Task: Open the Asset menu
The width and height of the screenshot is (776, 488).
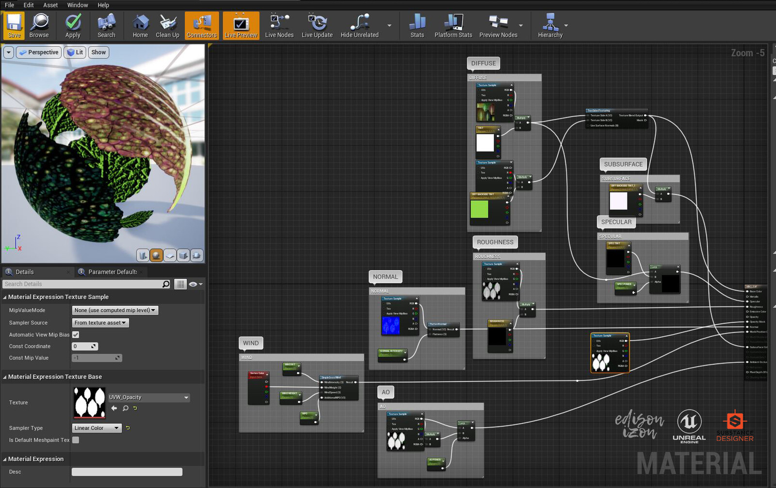Action: [50, 5]
